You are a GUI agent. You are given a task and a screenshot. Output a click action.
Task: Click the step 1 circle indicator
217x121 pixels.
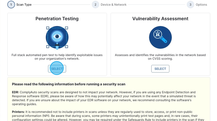11,4
